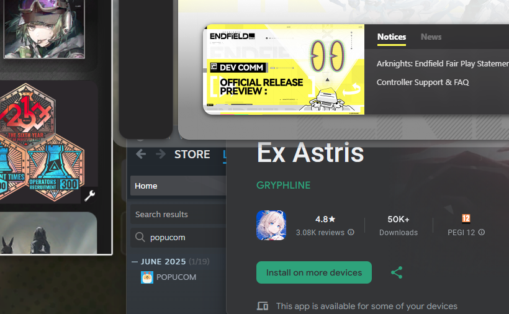Click info icon next to PEGI 12

click(x=482, y=232)
